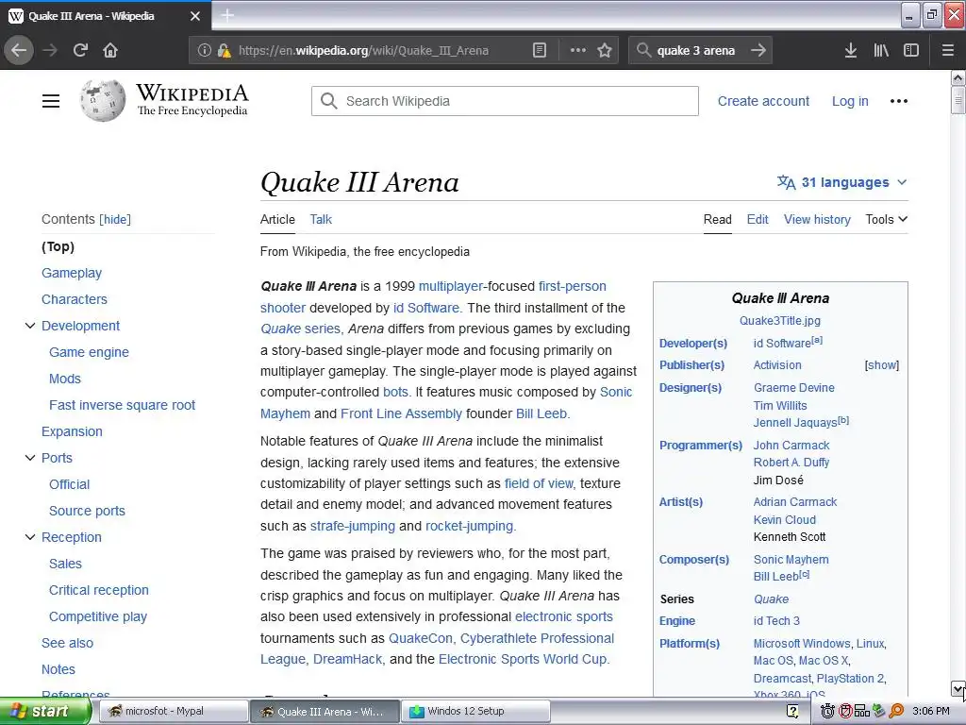Viewport: 966px width, 725px height.
Task: Open Wikipedia personal tools three-dot menu
Action: click(x=899, y=101)
